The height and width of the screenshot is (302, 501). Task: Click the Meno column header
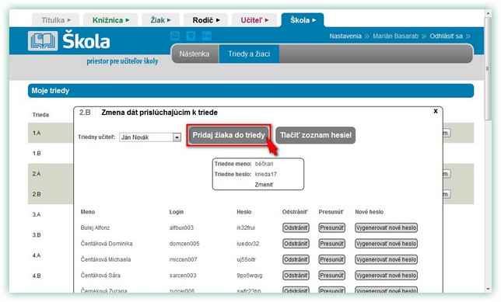88,212
